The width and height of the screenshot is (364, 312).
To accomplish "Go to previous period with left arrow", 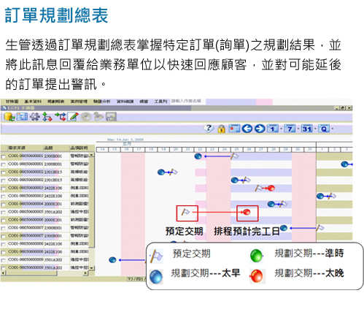I will pos(247,129).
